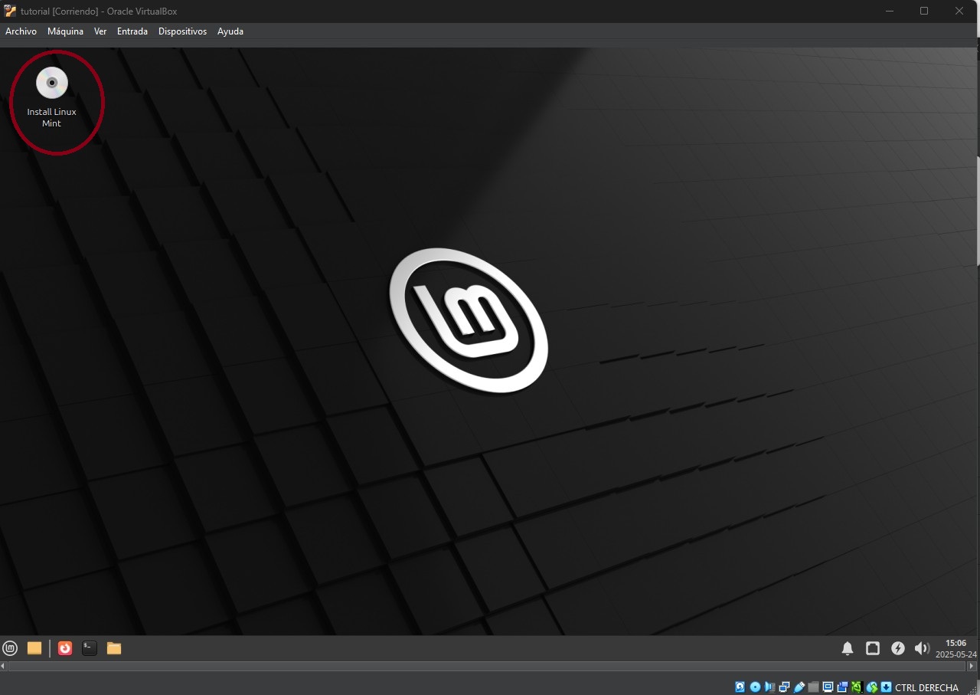Open the Archivo menu
Image resolution: width=980 pixels, height=695 pixels.
point(21,31)
